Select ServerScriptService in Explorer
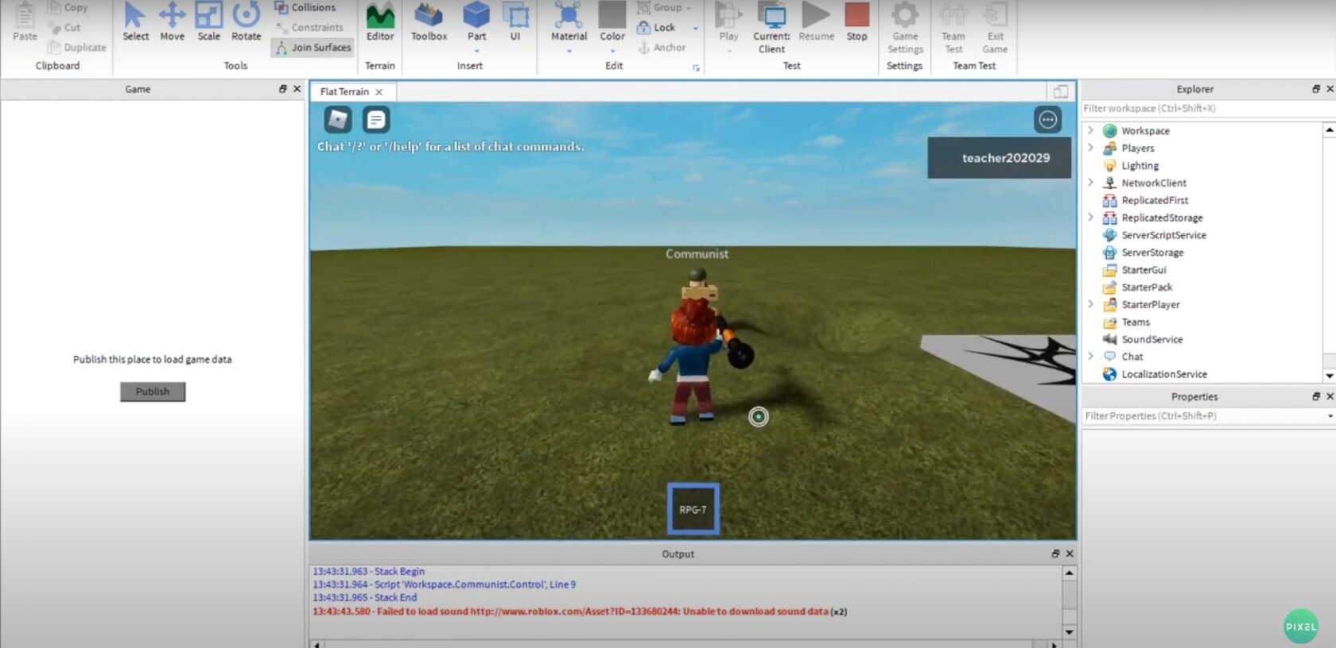This screenshot has width=1336, height=648. [1163, 235]
